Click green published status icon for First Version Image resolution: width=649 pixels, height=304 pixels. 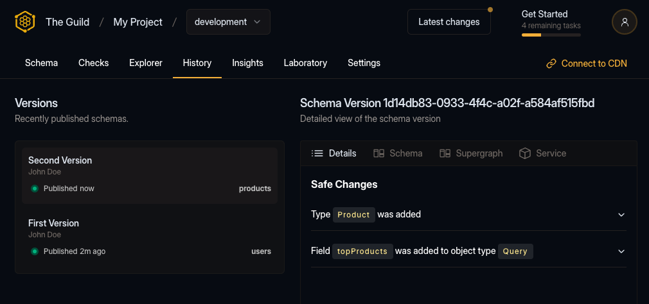tap(35, 251)
